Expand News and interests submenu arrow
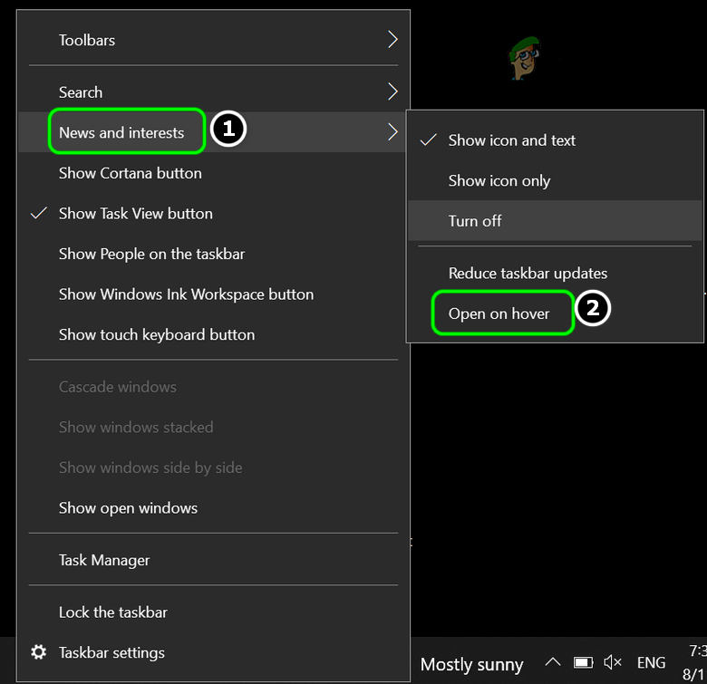This screenshot has height=684, width=707. point(392,132)
